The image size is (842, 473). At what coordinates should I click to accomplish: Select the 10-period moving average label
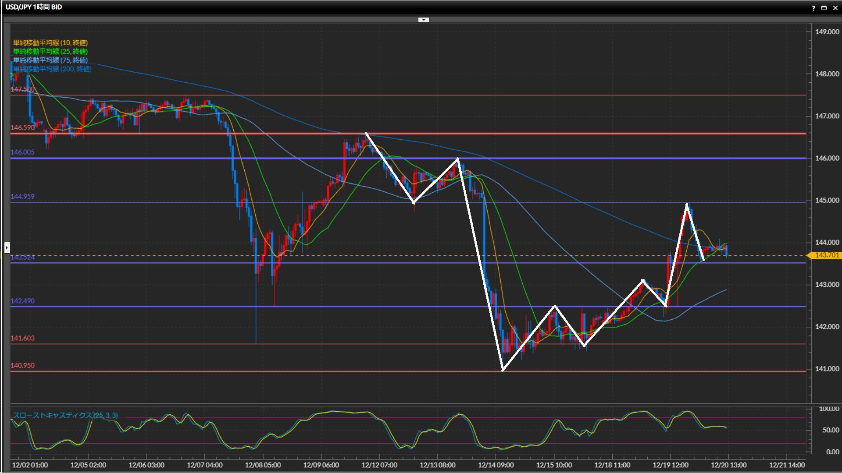point(50,42)
